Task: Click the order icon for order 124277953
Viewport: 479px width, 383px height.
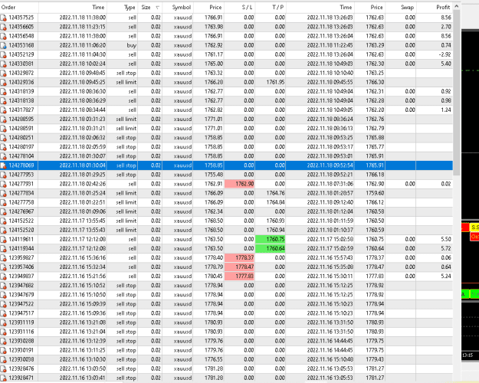Action: [x=3, y=175]
